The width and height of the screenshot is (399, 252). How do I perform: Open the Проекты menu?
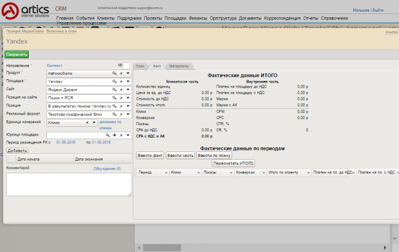pyautogui.click(x=153, y=18)
